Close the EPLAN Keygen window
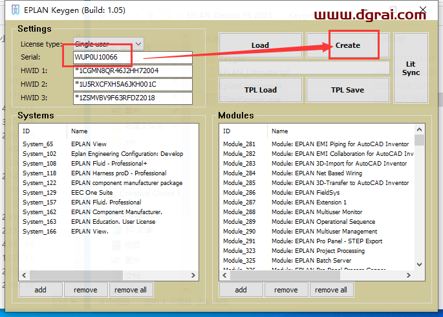The width and height of the screenshot is (443, 317). pyautogui.click(x=423, y=10)
